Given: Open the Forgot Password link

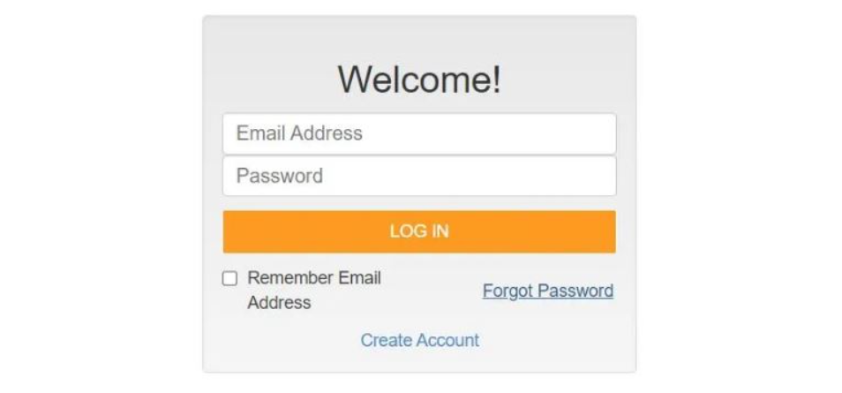Looking at the screenshot, I should (x=548, y=291).
